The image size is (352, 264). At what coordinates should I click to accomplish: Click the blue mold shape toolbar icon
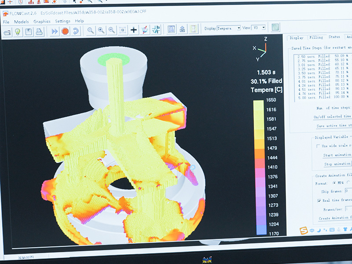(x=171, y=29)
